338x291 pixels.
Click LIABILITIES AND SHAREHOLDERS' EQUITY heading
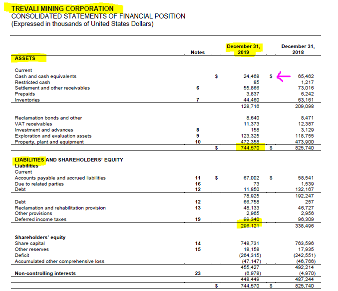tap(69, 160)
